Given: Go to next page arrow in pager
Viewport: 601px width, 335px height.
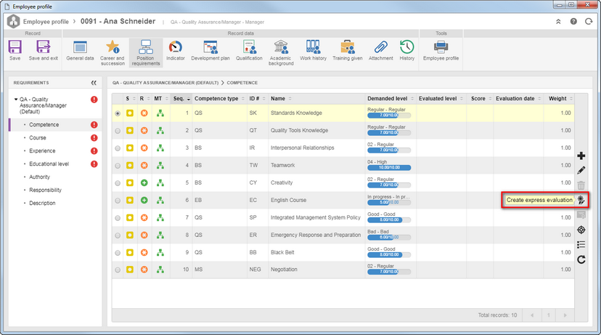Looking at the screenshot, I should pyautogui.click(x=565, y=315).
